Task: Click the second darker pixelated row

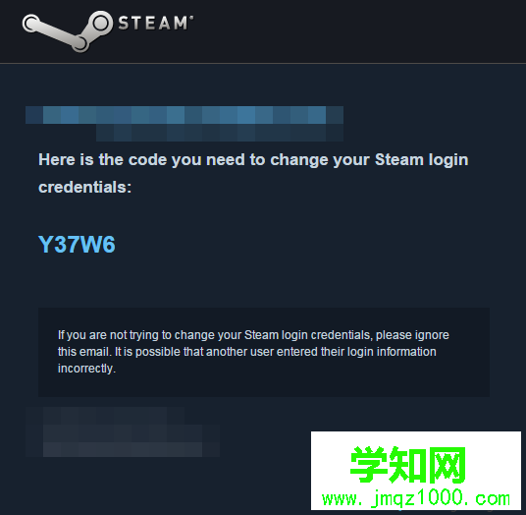Action: pyautogui.click(x=220, y=133)
